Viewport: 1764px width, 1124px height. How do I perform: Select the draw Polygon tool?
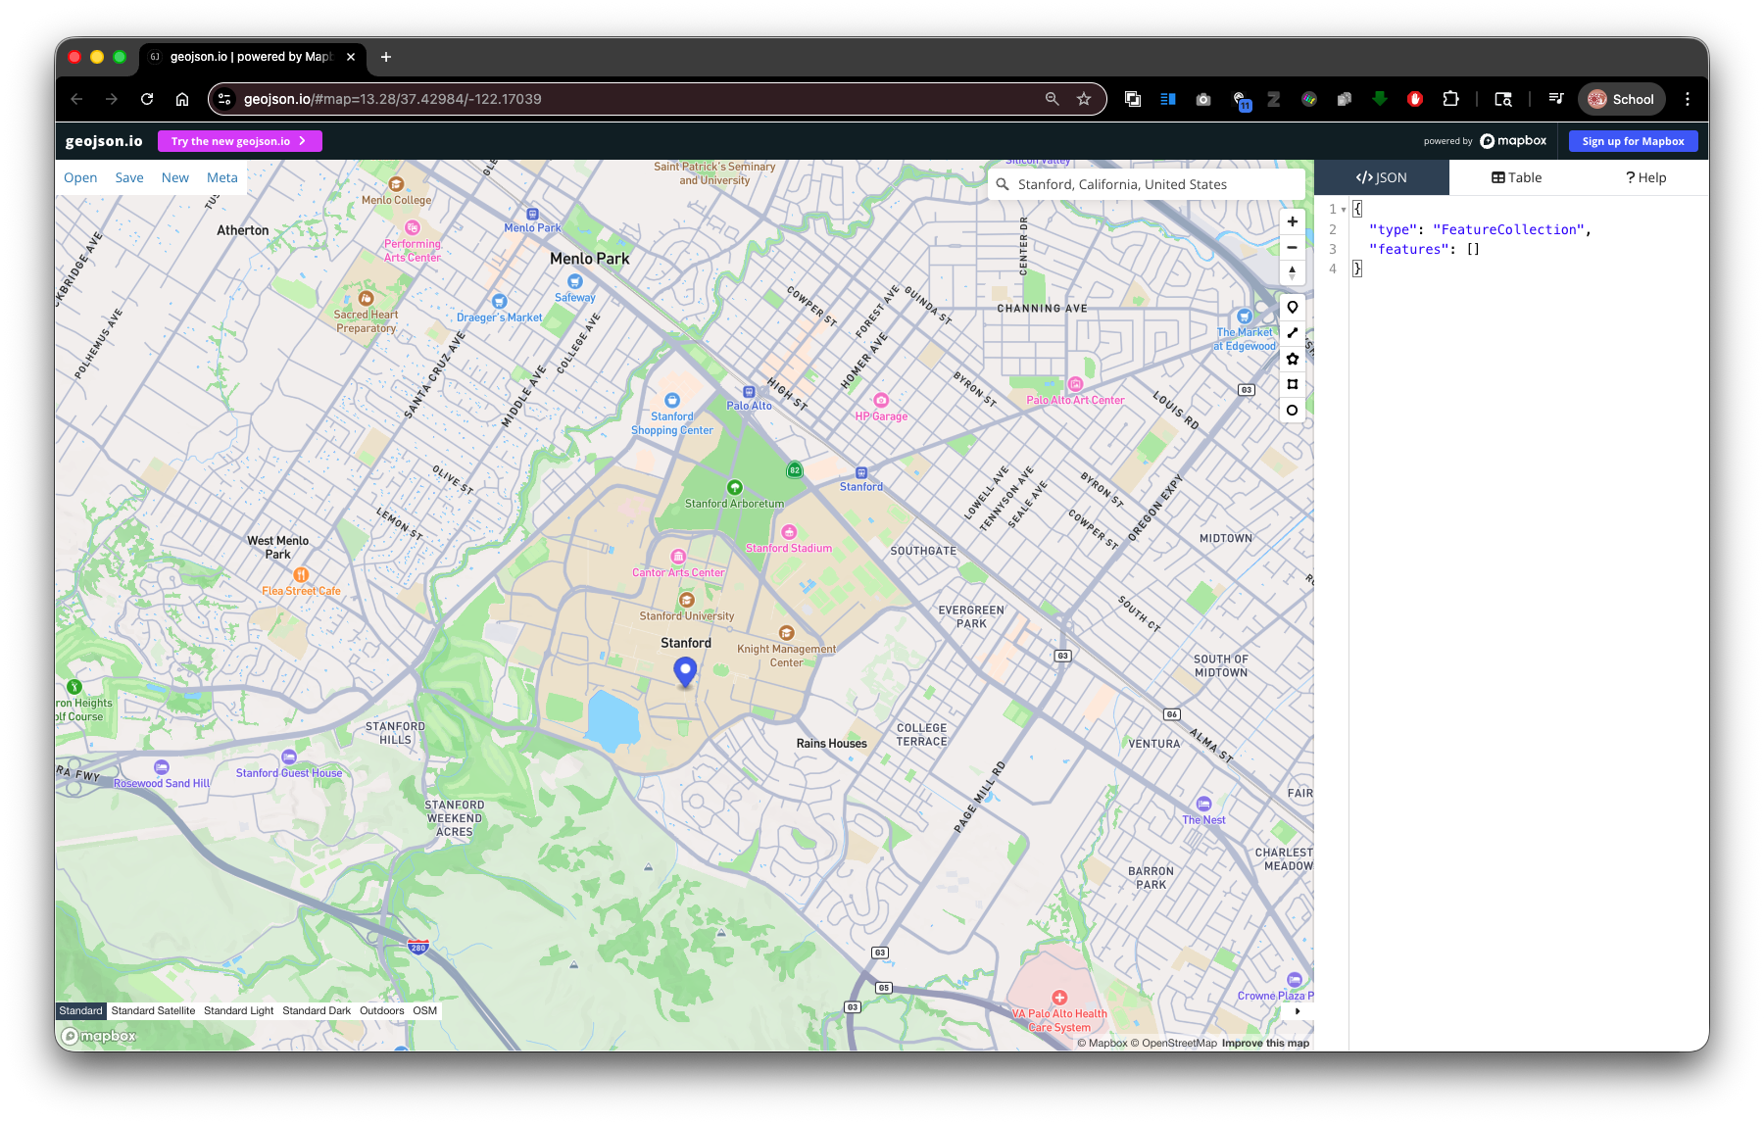[x=1292, y=359]
